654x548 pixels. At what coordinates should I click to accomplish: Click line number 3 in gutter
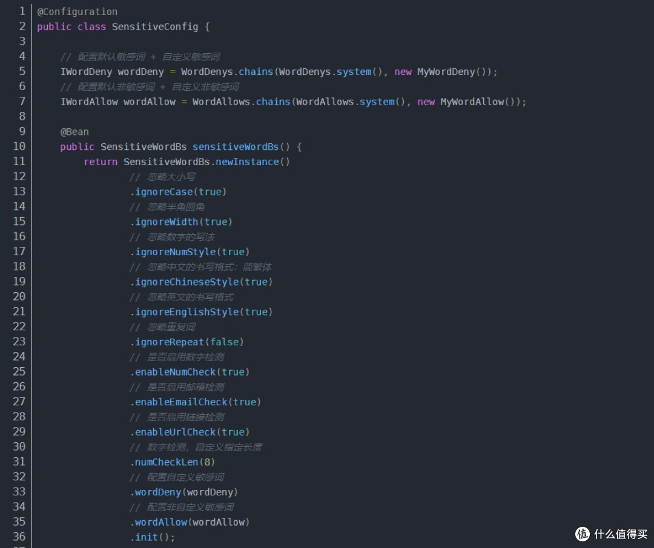[22, 41]
